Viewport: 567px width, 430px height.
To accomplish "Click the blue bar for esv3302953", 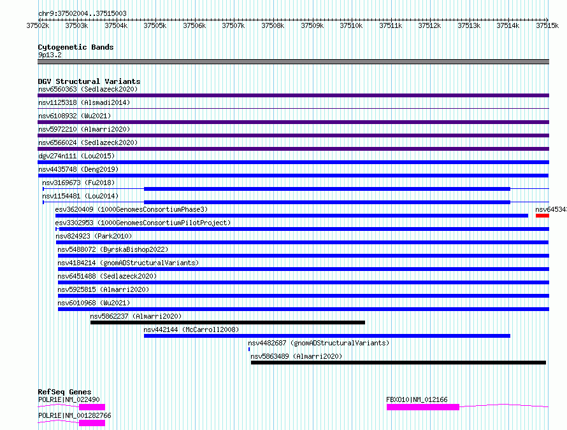I will tap(304, 229).
